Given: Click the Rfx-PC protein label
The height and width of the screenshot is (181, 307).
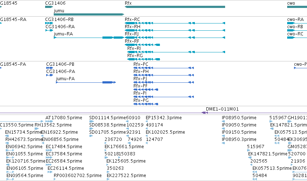Looking at the screenshot, I should point(141,64).
